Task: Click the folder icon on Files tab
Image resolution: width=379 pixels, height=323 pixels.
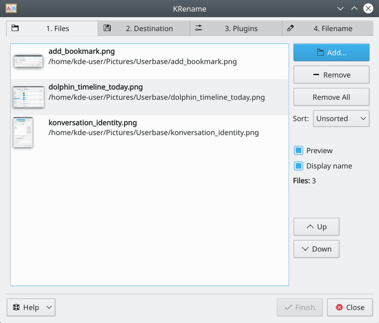Action: [15, 28]
